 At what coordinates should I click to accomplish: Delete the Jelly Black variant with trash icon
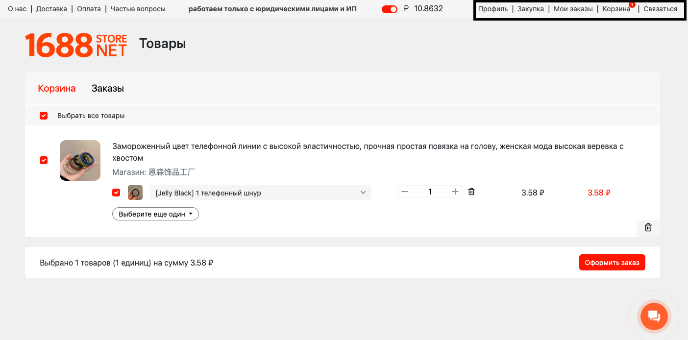tap(471, 192)
